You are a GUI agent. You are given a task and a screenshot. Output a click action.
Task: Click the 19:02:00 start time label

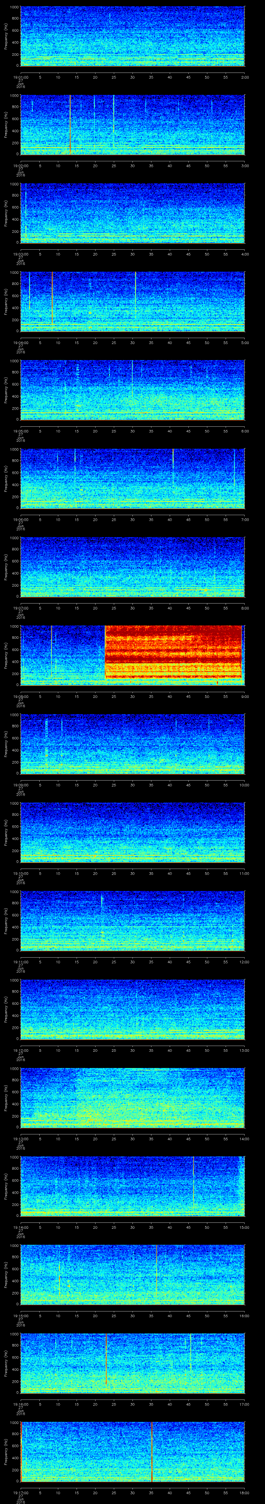point(20,166)
